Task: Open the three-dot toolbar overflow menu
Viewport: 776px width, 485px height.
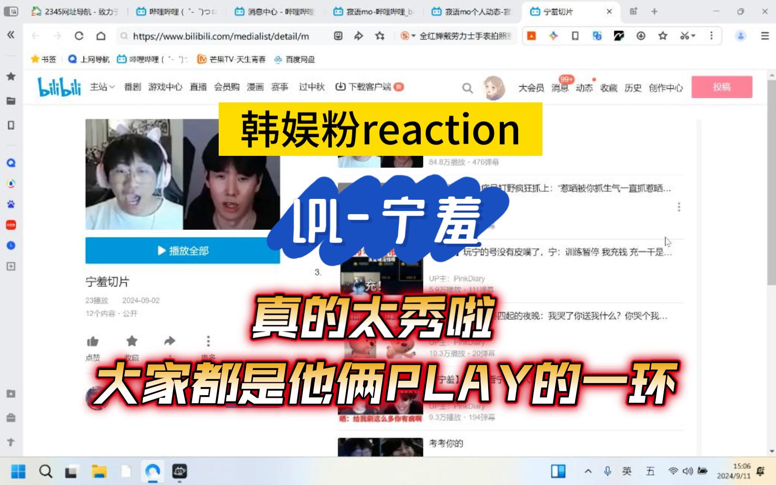Action: point(711,35)
